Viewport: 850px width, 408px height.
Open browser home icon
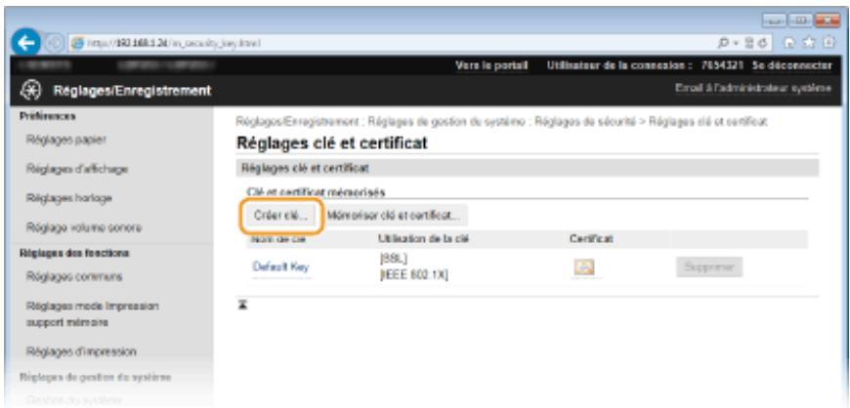tap(789, 43)
